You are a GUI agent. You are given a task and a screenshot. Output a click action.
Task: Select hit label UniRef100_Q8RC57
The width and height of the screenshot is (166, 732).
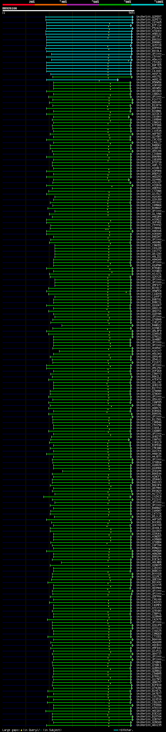coord(149,682)
